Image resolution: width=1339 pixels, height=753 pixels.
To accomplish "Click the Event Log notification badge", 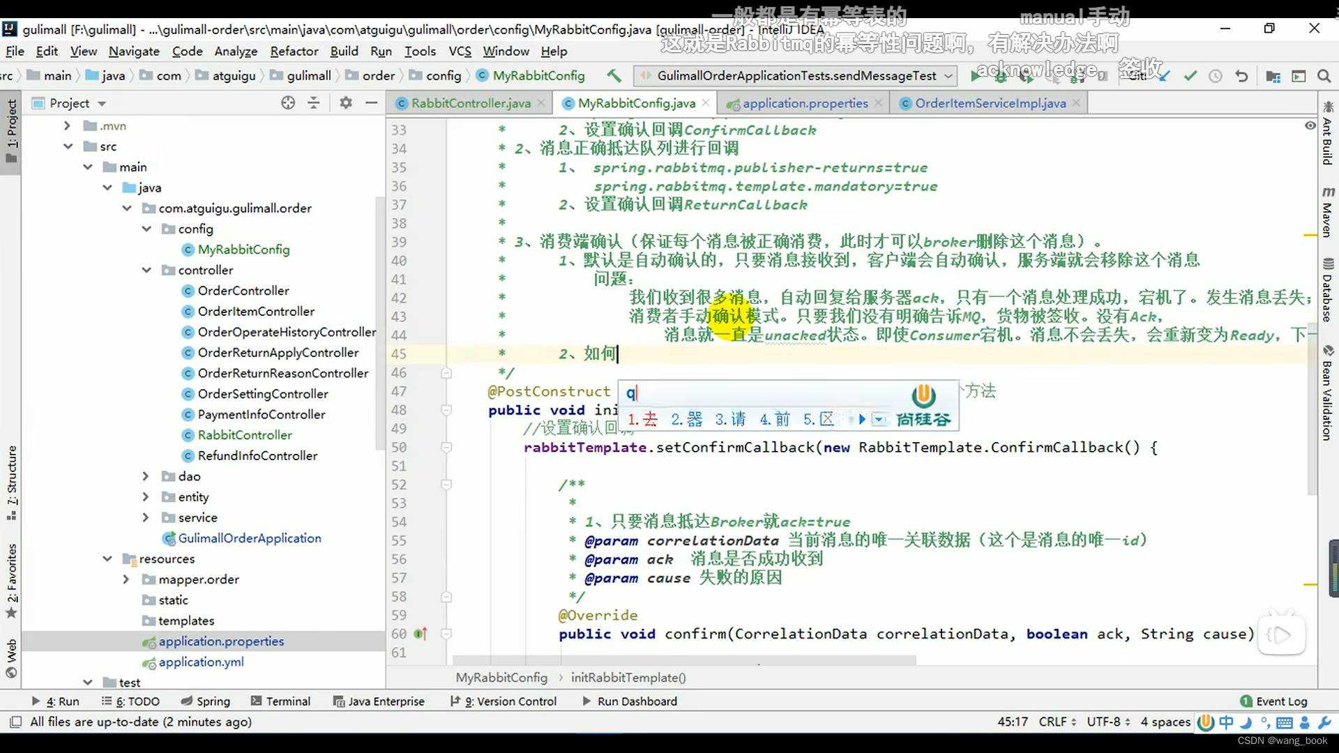I will tap(1246, 701).
